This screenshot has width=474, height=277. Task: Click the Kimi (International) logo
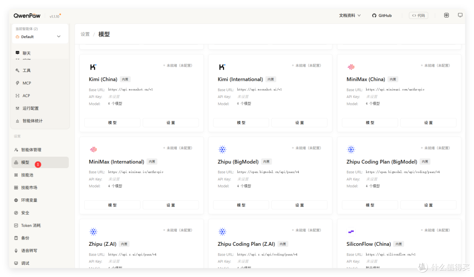[222, 67]
